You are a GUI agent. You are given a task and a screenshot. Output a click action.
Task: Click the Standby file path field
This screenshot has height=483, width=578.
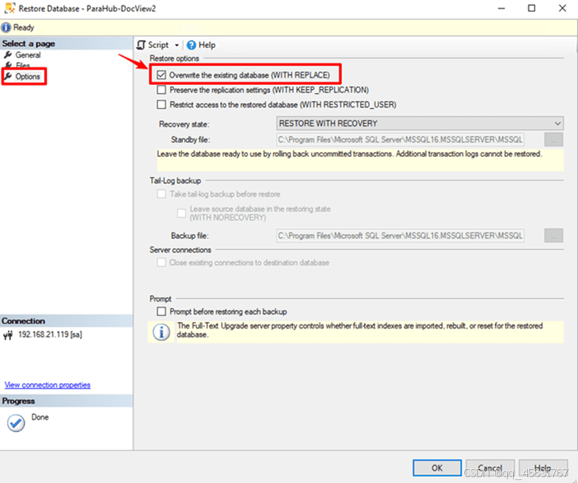(399, 139)
